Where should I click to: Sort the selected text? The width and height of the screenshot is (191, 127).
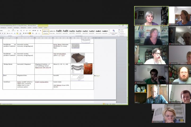coord(38,31)
